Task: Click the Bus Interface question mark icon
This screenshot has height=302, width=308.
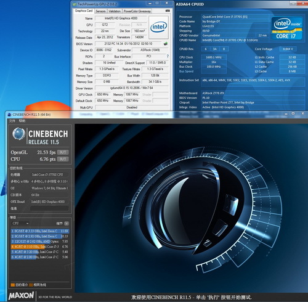Action: click(x=168, y=56)
